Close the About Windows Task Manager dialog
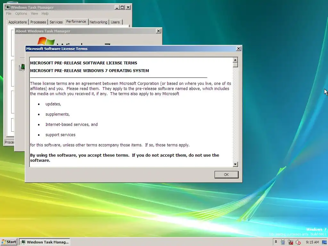 (159, 31)
